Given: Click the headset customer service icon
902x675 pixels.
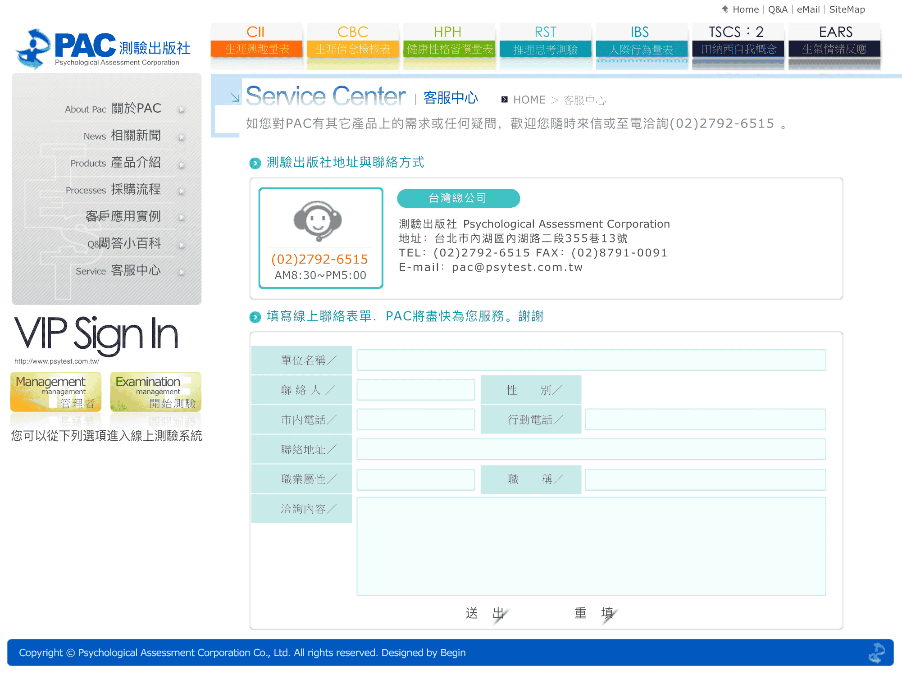Looking at the screenshot, I should (318, 221).
